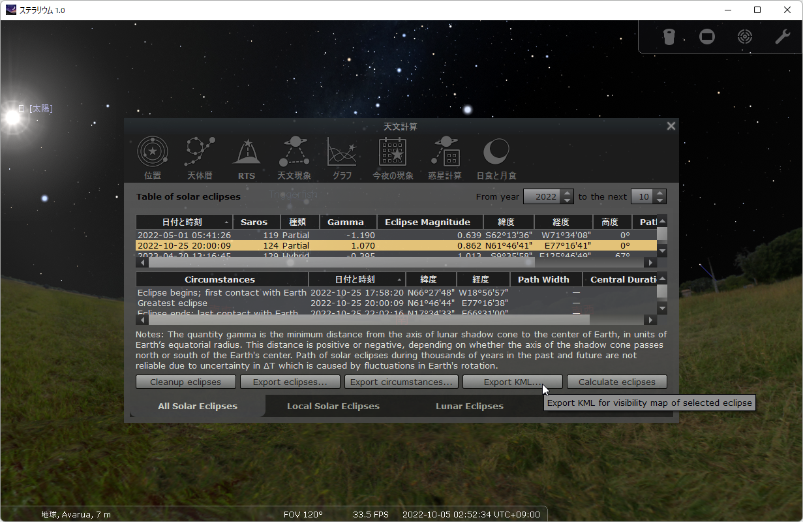Click the 2022-10-25 17:58:20 circumstances time

click(357, 292)
